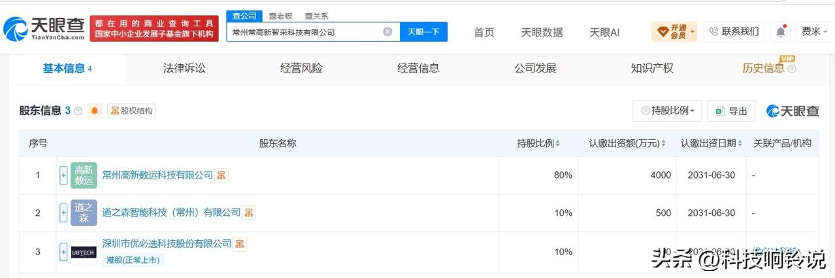
Task: Click the 道之森 shareholder logo
Action: 84,213
